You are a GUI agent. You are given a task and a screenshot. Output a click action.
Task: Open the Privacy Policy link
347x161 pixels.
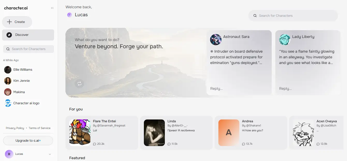pos(15,128)
